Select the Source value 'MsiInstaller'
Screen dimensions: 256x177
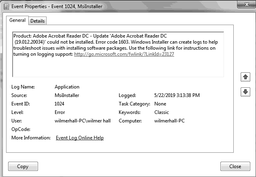pos(67,95)
